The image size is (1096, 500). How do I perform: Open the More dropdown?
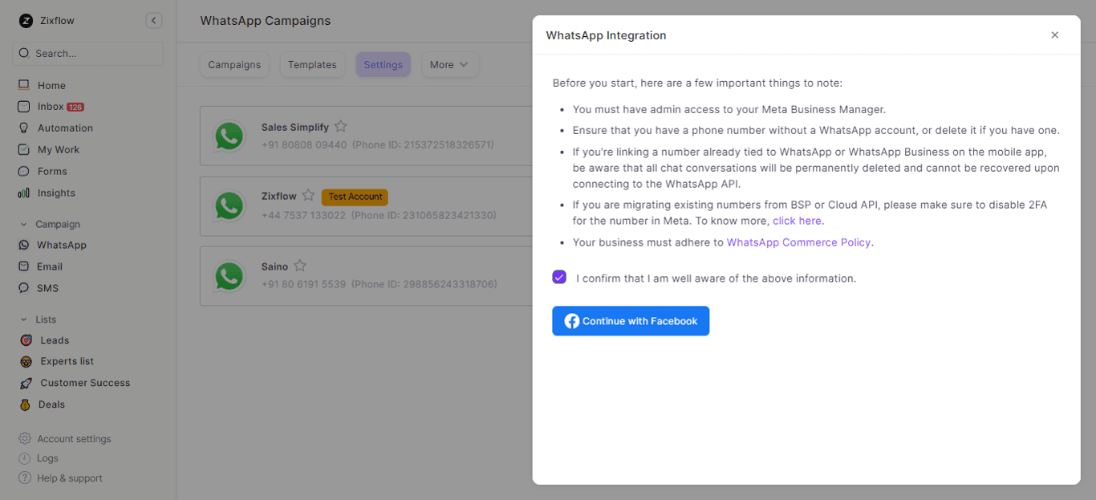pos(449,65)
